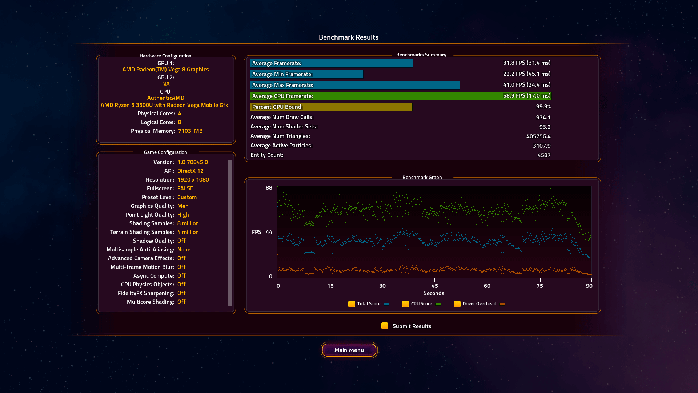698x393 pixels.
Task: Click the orange Driver Overhead legend swatch
Action: tap(502, 304)
